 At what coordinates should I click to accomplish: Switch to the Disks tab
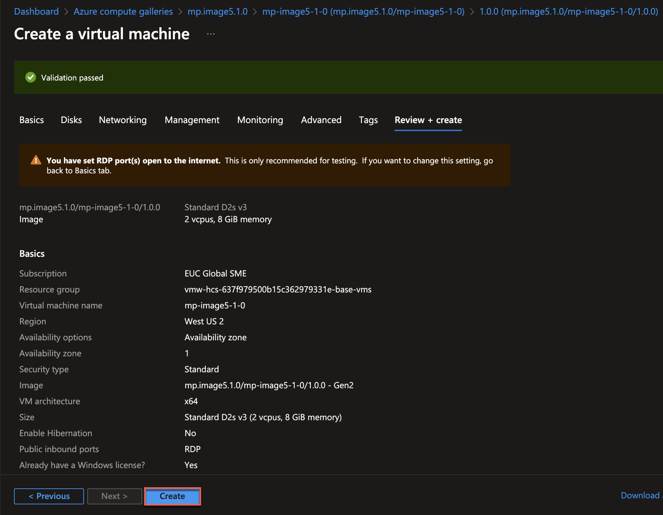[71, 120]
